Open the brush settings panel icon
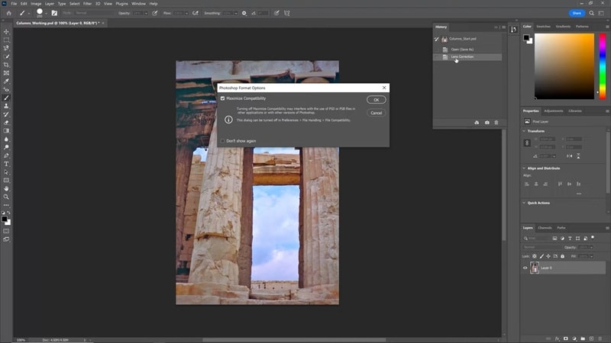611x343 pixels. [x=54, y=13]
